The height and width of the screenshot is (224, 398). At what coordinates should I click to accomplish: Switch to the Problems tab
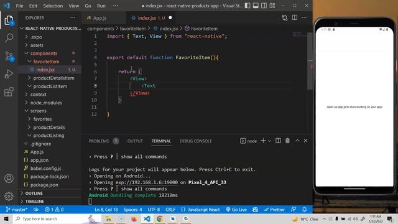coord(99,141)
